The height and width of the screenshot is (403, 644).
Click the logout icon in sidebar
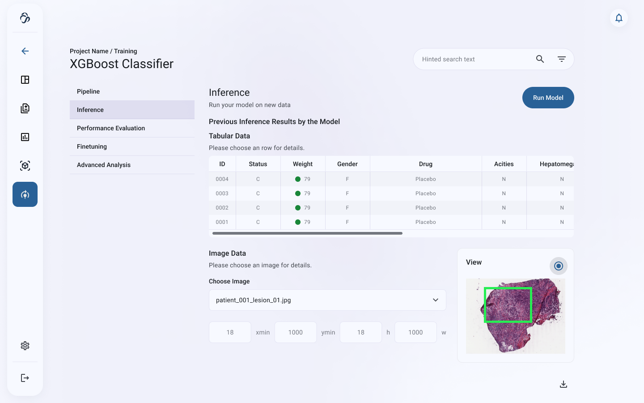tap(25, 378)
